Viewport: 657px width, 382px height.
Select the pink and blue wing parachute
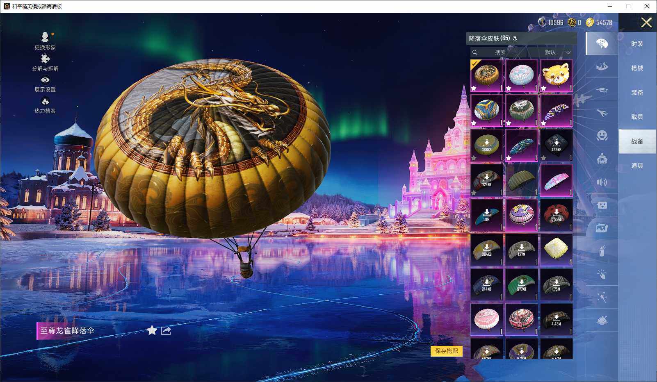coord(557,180)
